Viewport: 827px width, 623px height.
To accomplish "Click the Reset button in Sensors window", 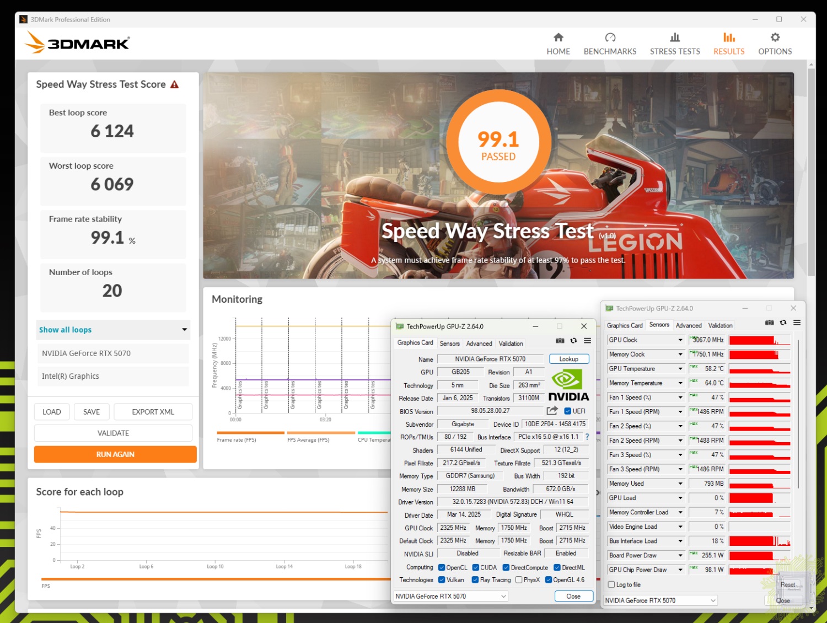I will click(788, 584).
